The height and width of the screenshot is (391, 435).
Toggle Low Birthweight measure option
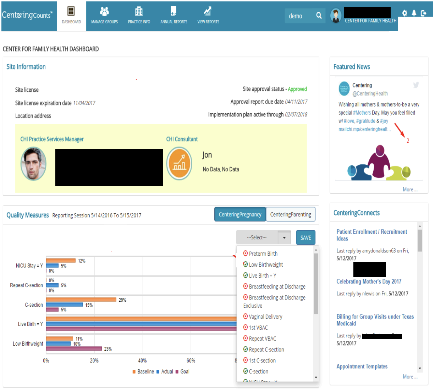263,265
